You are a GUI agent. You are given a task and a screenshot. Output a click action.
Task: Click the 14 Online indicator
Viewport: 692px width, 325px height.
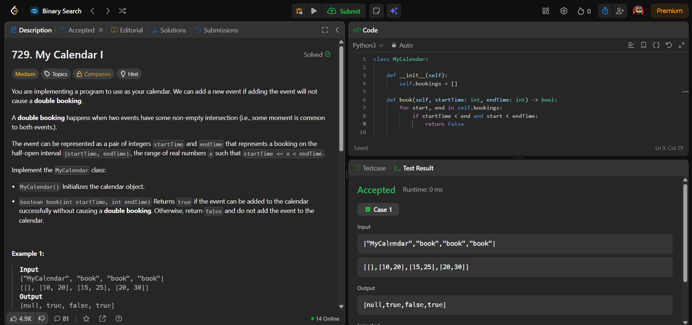coord(325,319)
